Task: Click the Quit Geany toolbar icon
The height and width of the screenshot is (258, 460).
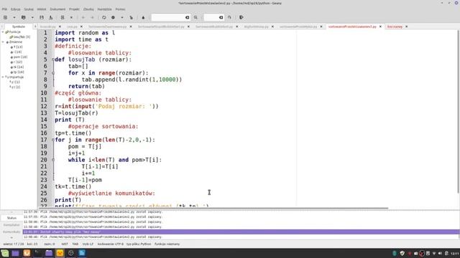Action: (241, 17)
